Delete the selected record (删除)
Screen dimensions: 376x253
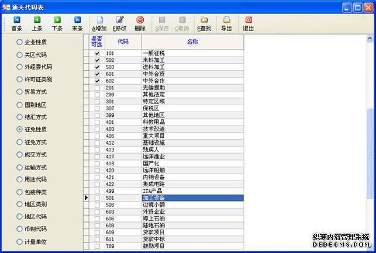[x=140, y=23]
